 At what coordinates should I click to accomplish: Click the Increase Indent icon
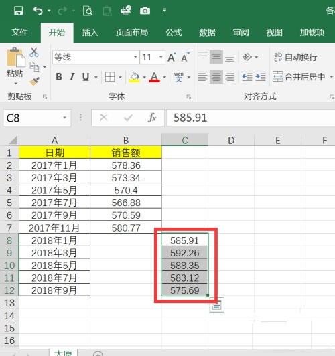point(261,76)
